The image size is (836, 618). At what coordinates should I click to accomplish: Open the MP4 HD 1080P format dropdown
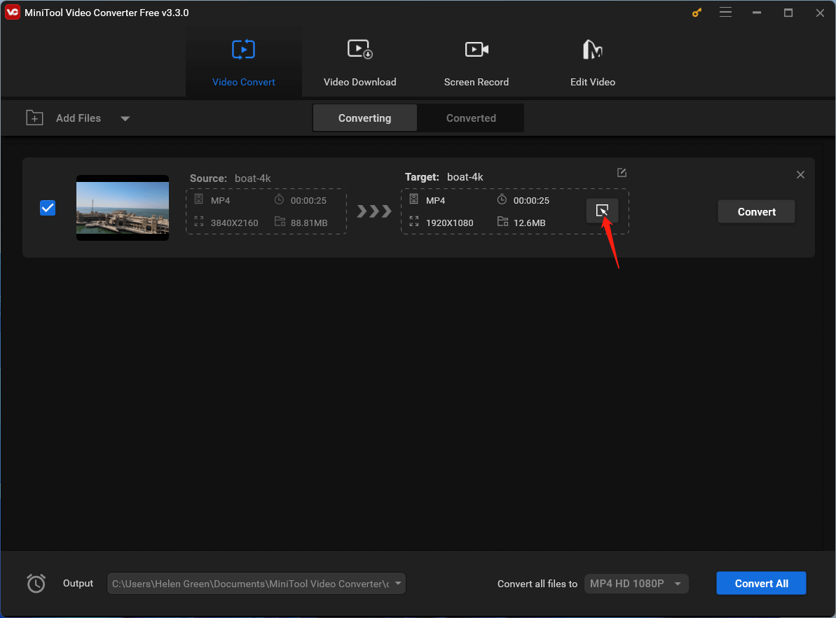636,584
